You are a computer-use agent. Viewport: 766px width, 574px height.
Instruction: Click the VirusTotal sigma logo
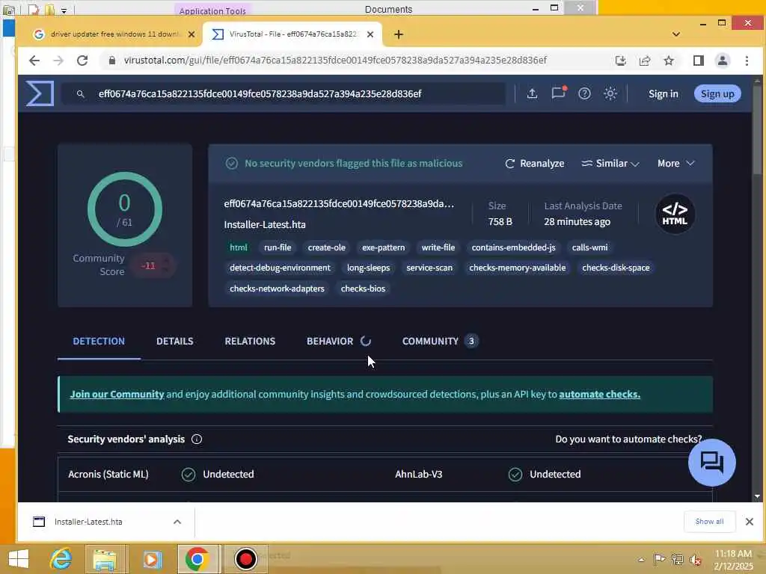click(40, 93)
